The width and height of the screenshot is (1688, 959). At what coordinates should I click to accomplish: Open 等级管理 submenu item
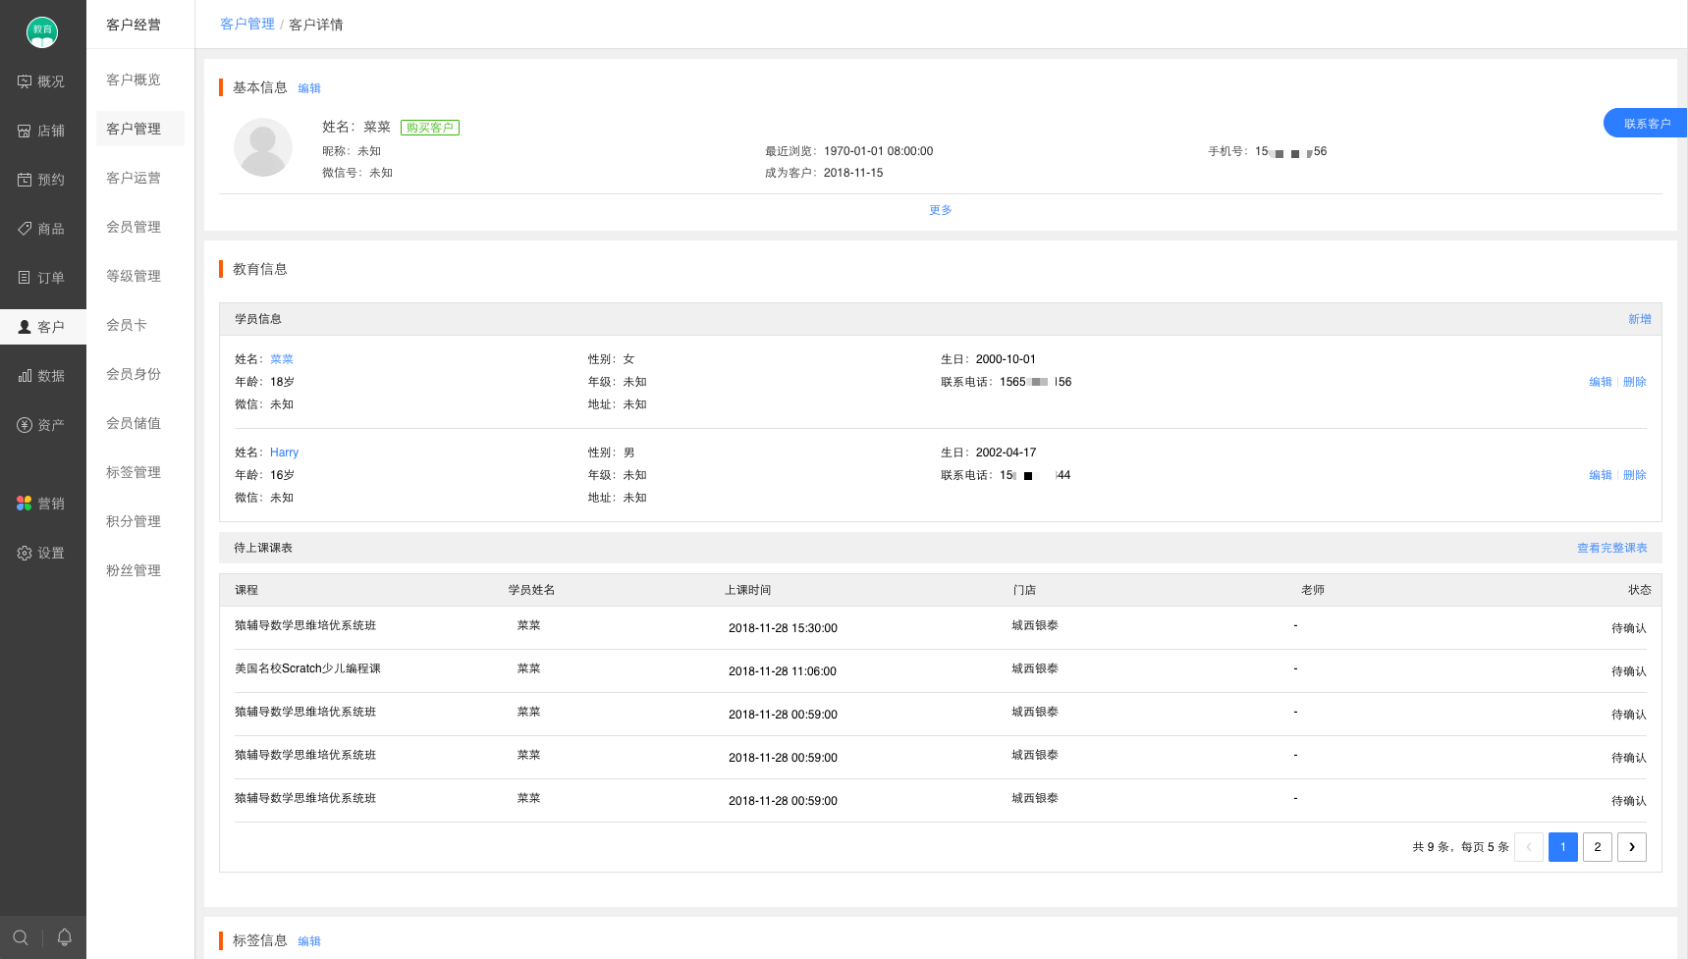point(134,276)
